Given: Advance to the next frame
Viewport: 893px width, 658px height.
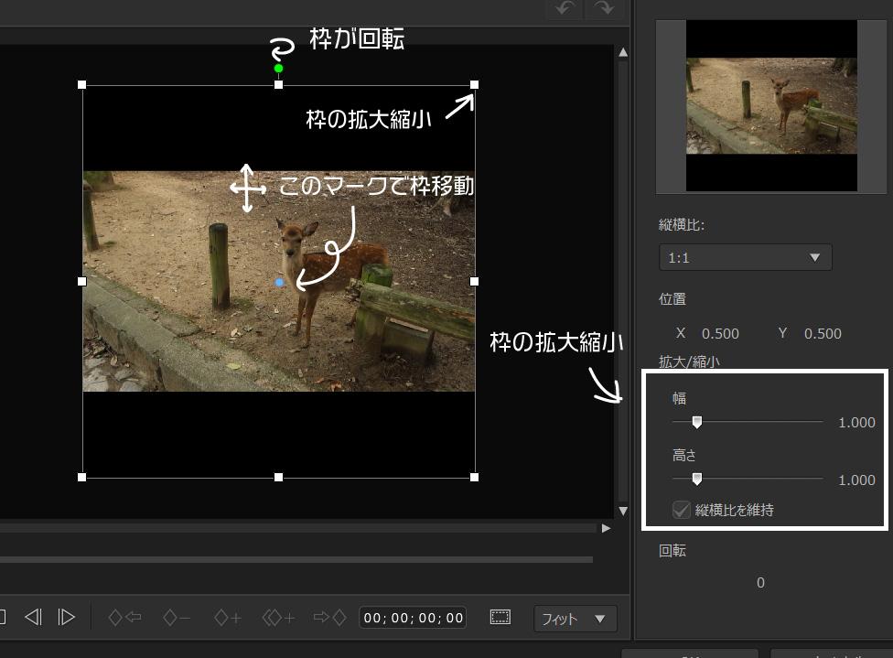Looking at the screenshot, I should (67, 618).
